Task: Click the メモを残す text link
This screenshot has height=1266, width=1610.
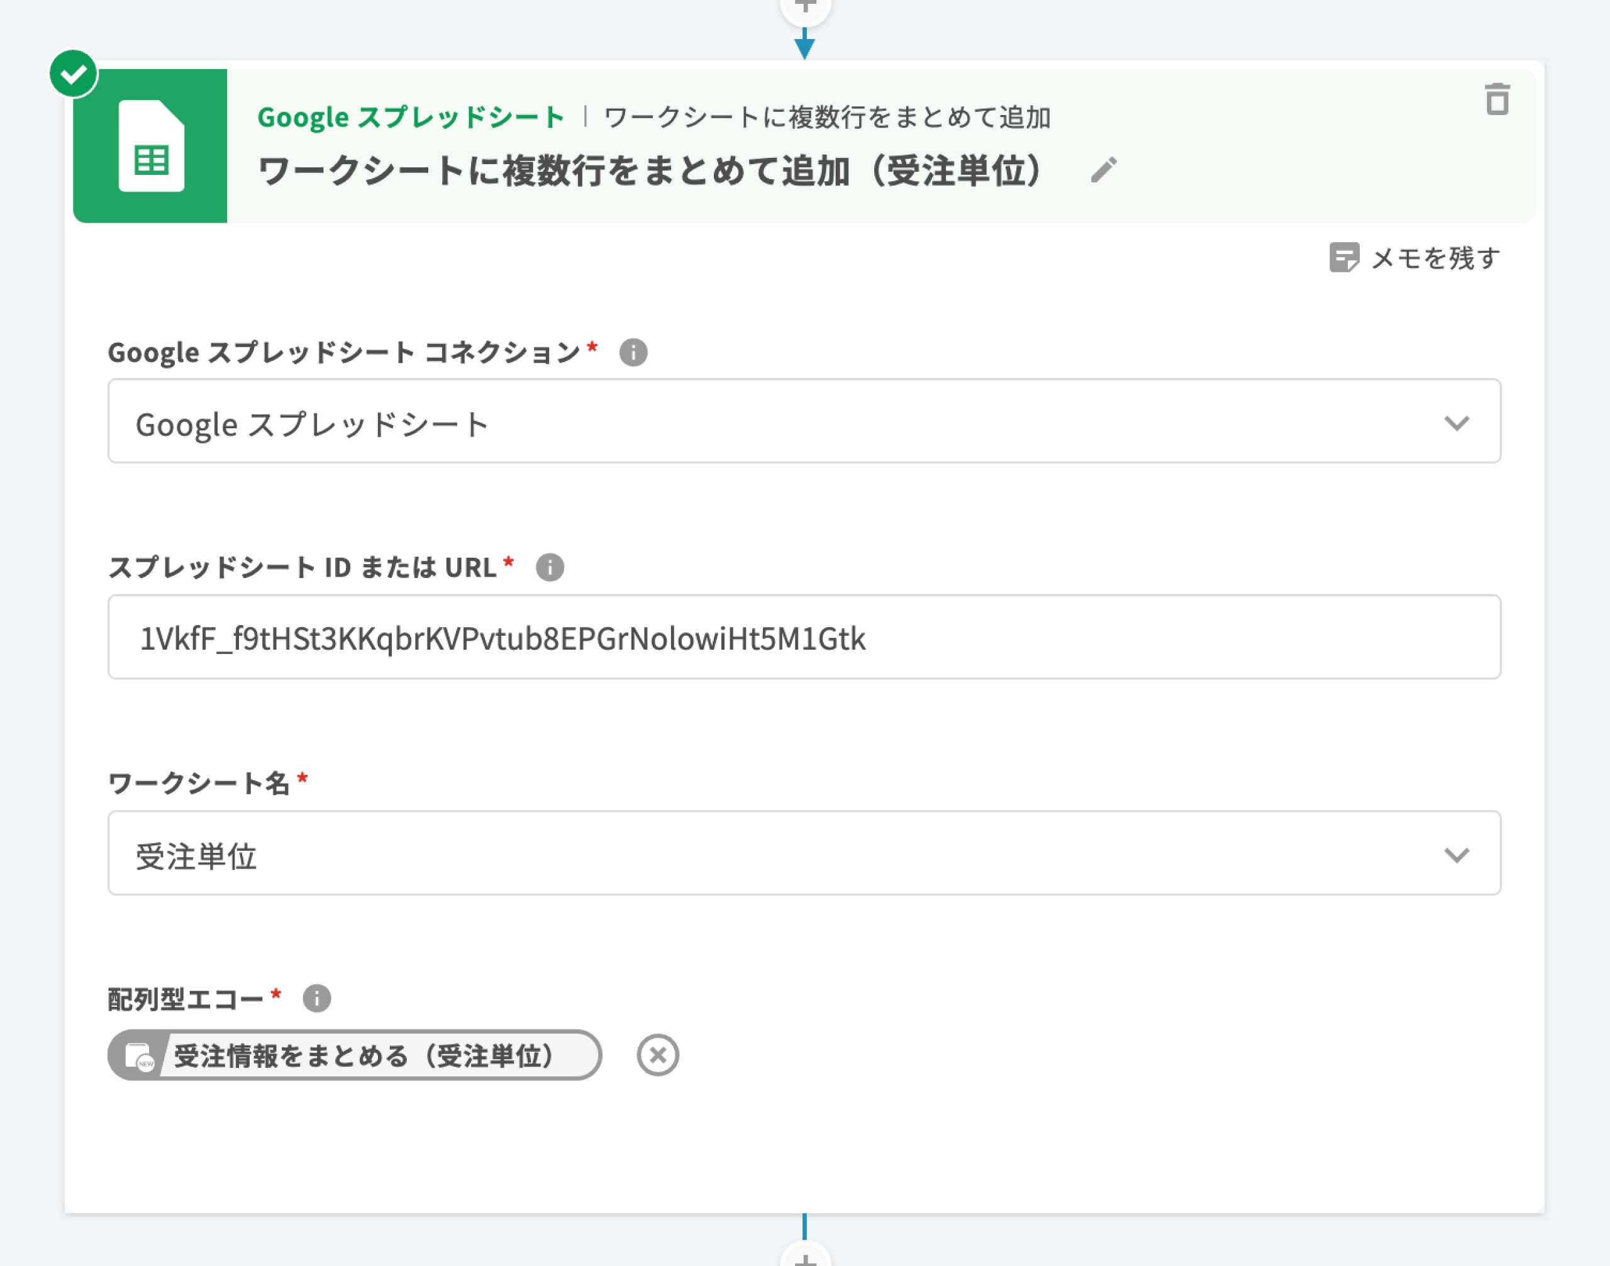Action: (1435, 258)
